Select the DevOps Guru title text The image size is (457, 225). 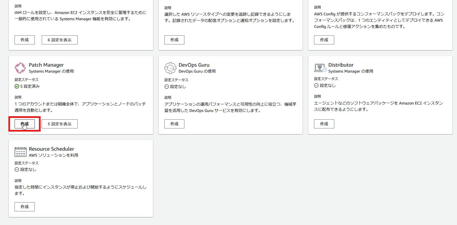[x=194, y=65]
